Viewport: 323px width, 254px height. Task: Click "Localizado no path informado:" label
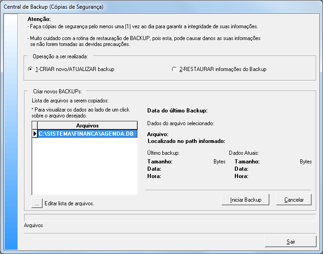186,141
